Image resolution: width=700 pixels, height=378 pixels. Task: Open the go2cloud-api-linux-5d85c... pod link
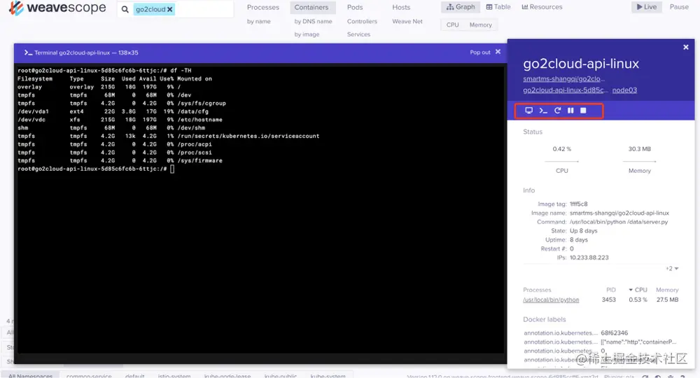coord(565,90)
